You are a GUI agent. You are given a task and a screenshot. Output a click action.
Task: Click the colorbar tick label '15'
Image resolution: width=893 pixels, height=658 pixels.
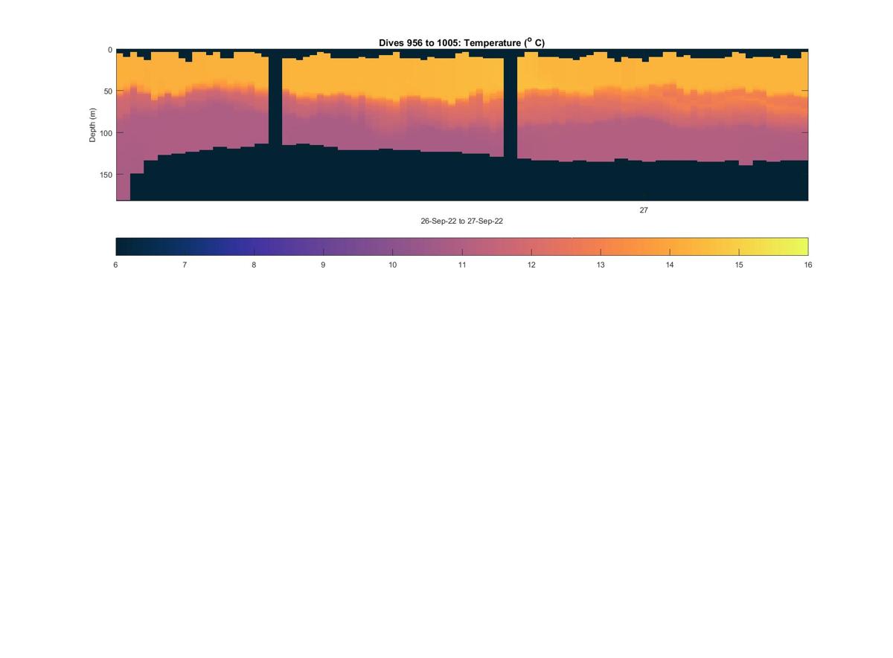click(739, 265)
